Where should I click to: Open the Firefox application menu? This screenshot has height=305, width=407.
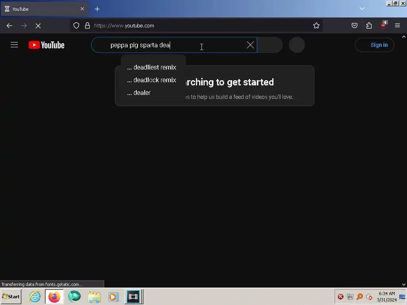(x=397, y=25)
